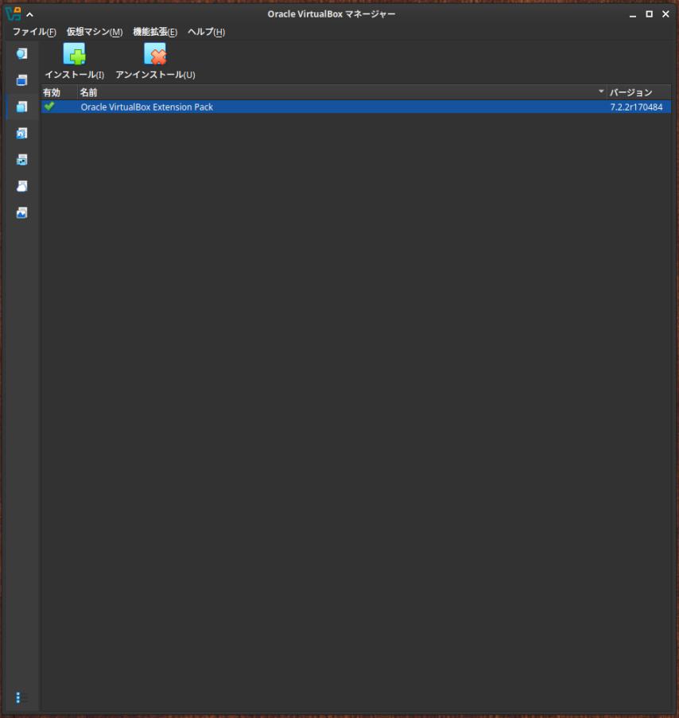The width and height of the screenshot is (679, 718).
Task: Click the sort arrow in the 名前 header
Action: coord(601,91)
